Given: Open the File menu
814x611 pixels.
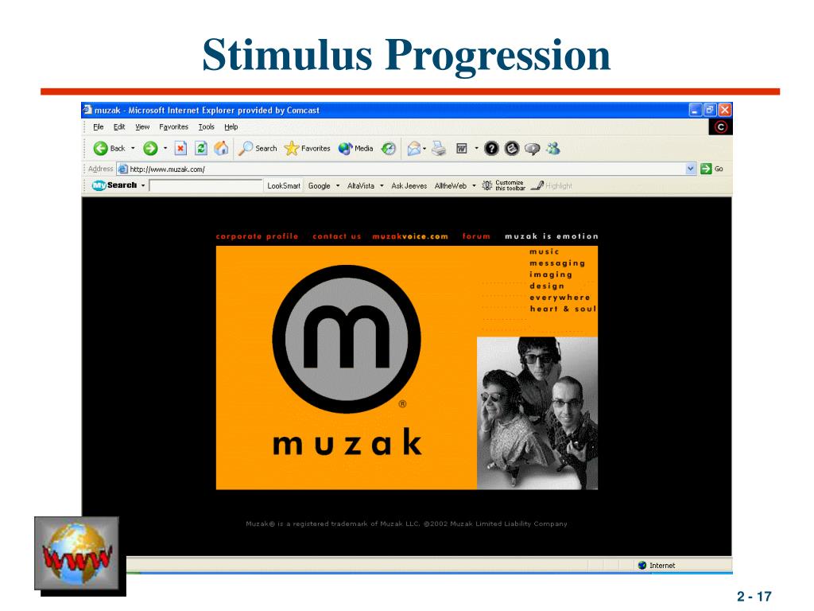Looking at the screenshot, I should point(98,126).
